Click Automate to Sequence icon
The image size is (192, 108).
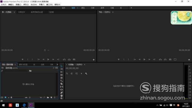coord(41,97)
